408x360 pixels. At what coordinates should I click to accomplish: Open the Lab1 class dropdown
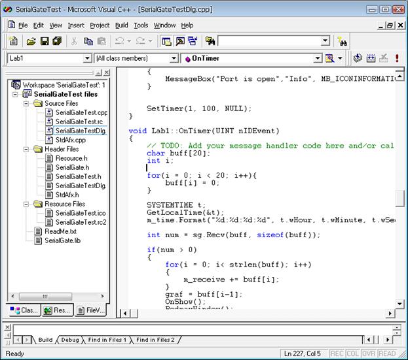pos(86,58)
